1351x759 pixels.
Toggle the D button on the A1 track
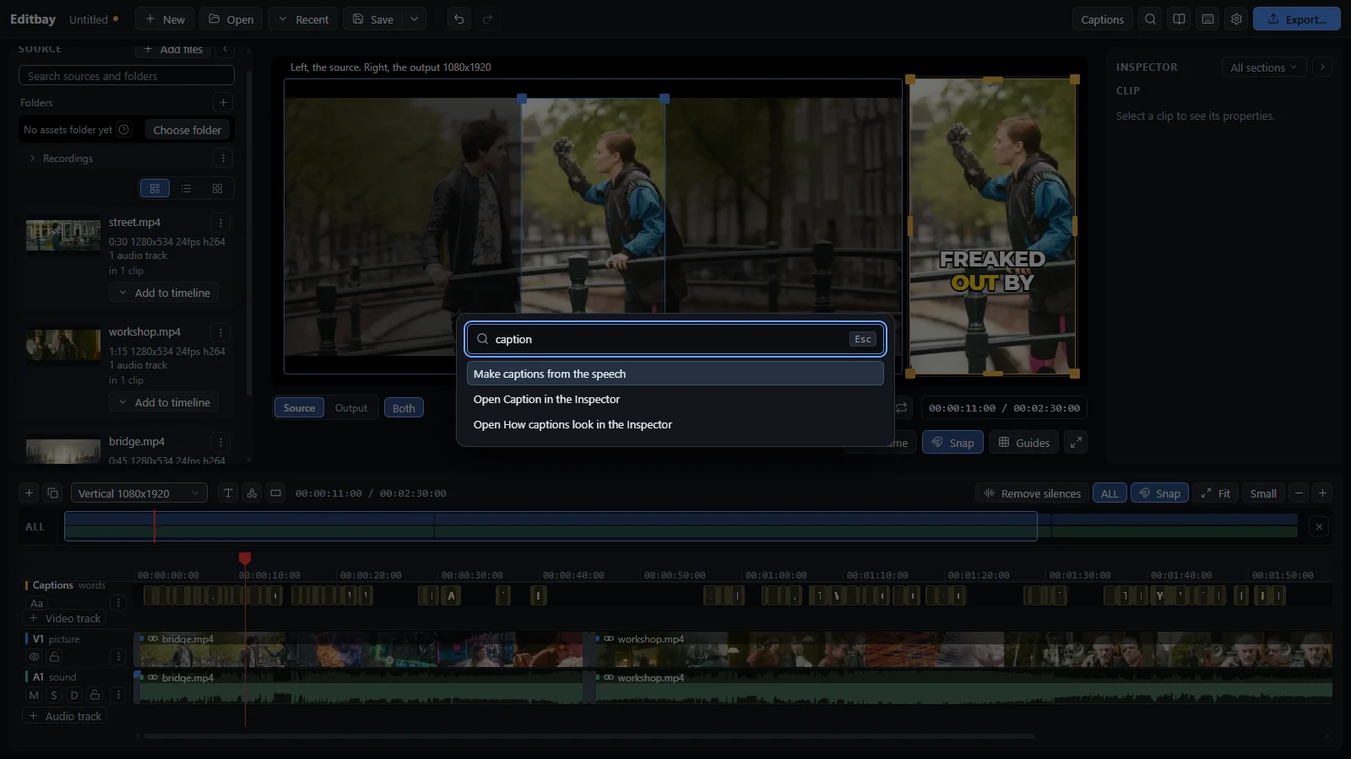74,696
